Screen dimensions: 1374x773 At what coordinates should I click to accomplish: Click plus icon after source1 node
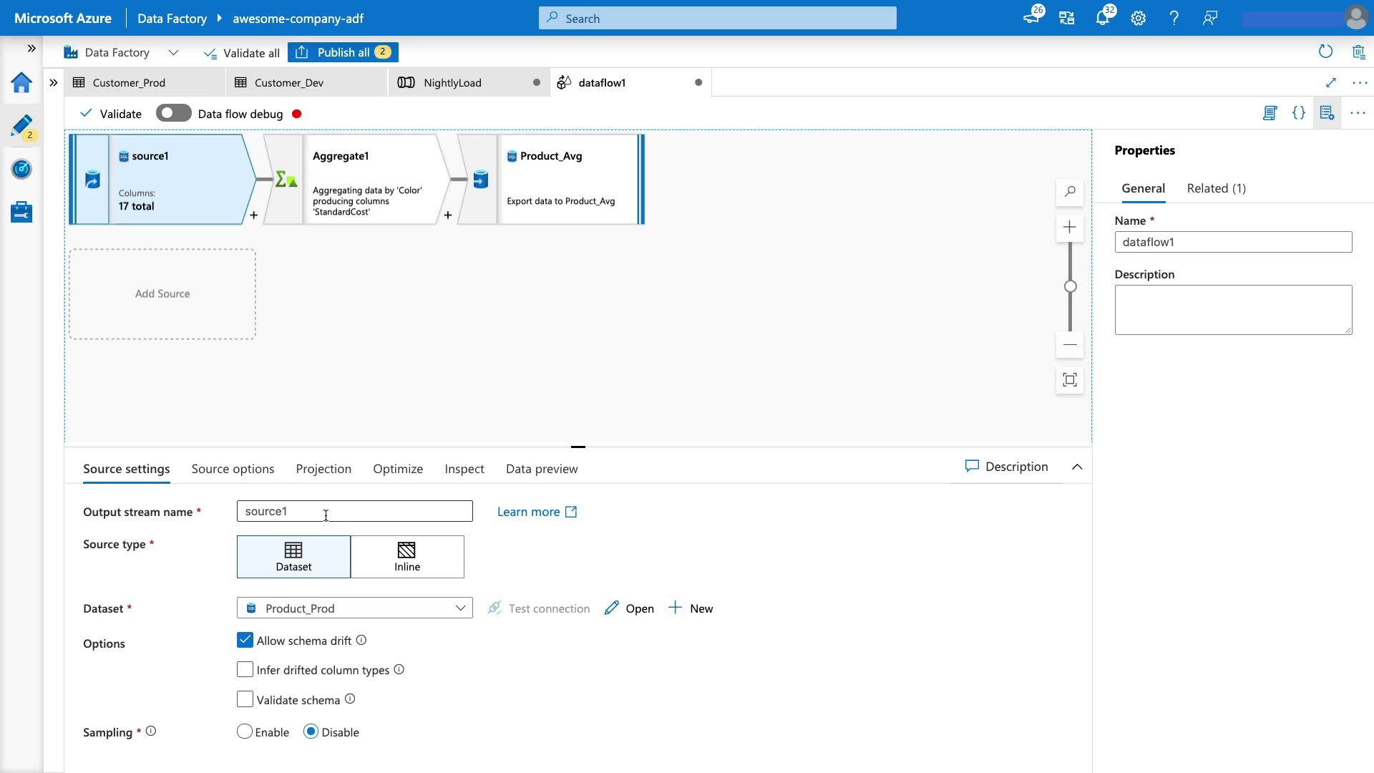(253, 215)
